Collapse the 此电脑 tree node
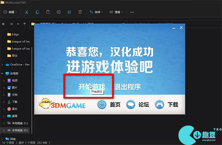Viewport: 222px width, 145px height. pos(2,73)
